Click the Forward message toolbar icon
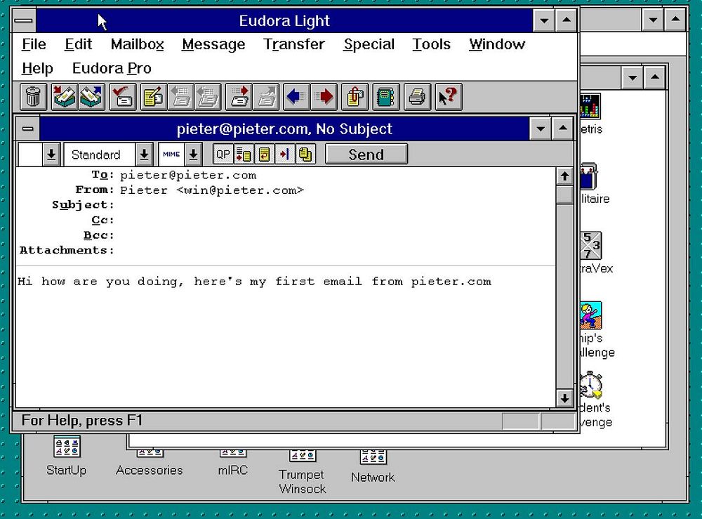 point(239,96)
